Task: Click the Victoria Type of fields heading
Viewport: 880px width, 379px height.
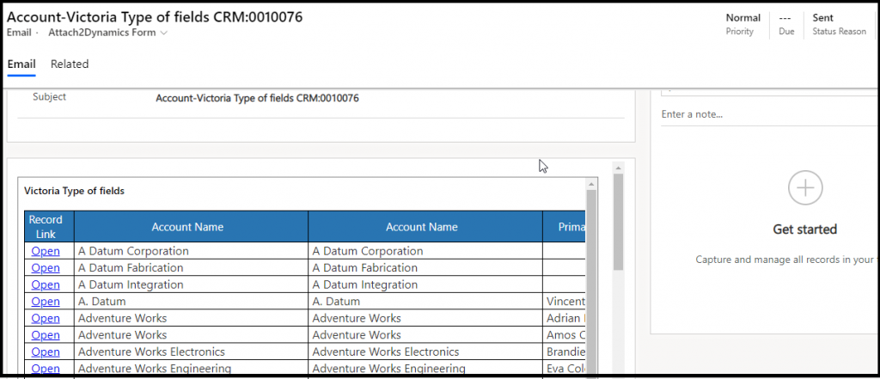Action: [74, 191]
